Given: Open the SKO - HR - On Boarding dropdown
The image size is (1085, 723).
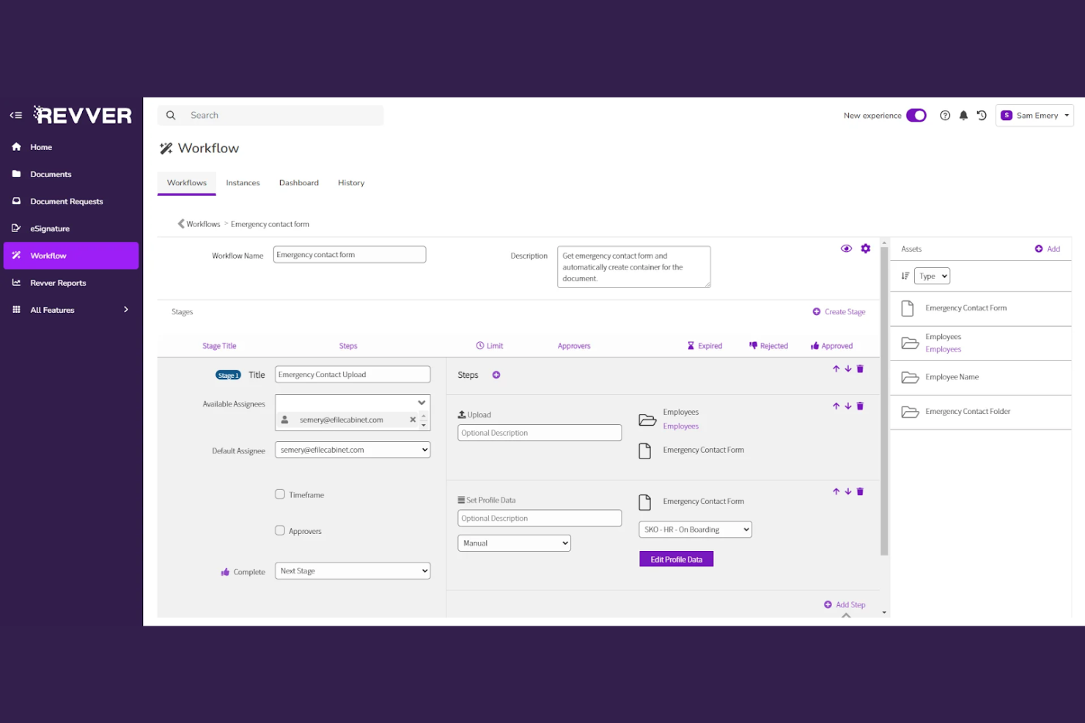Looking at the screenshot, I should [x=694, y=529].
